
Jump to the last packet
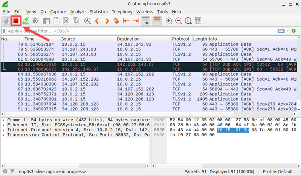136,21
